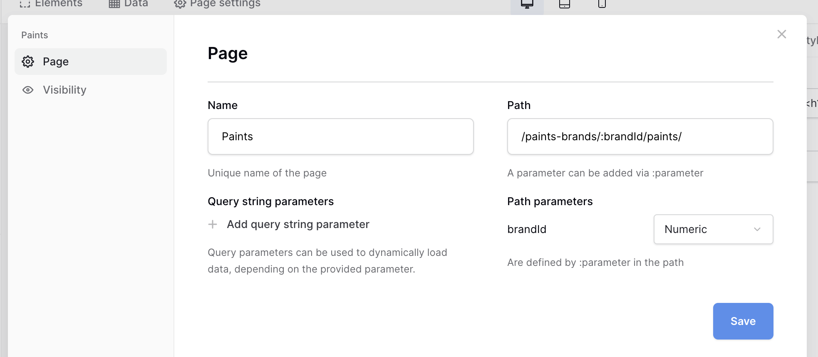Open the brandId Numeric type dropdown
The image size is (818, 357).
coord(713,229)
